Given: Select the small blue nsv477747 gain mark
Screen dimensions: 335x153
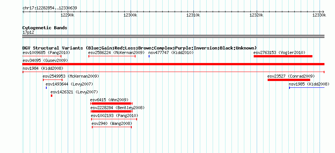Looking at the screenshot, I should pyautogui.click(x=149, y=56).
